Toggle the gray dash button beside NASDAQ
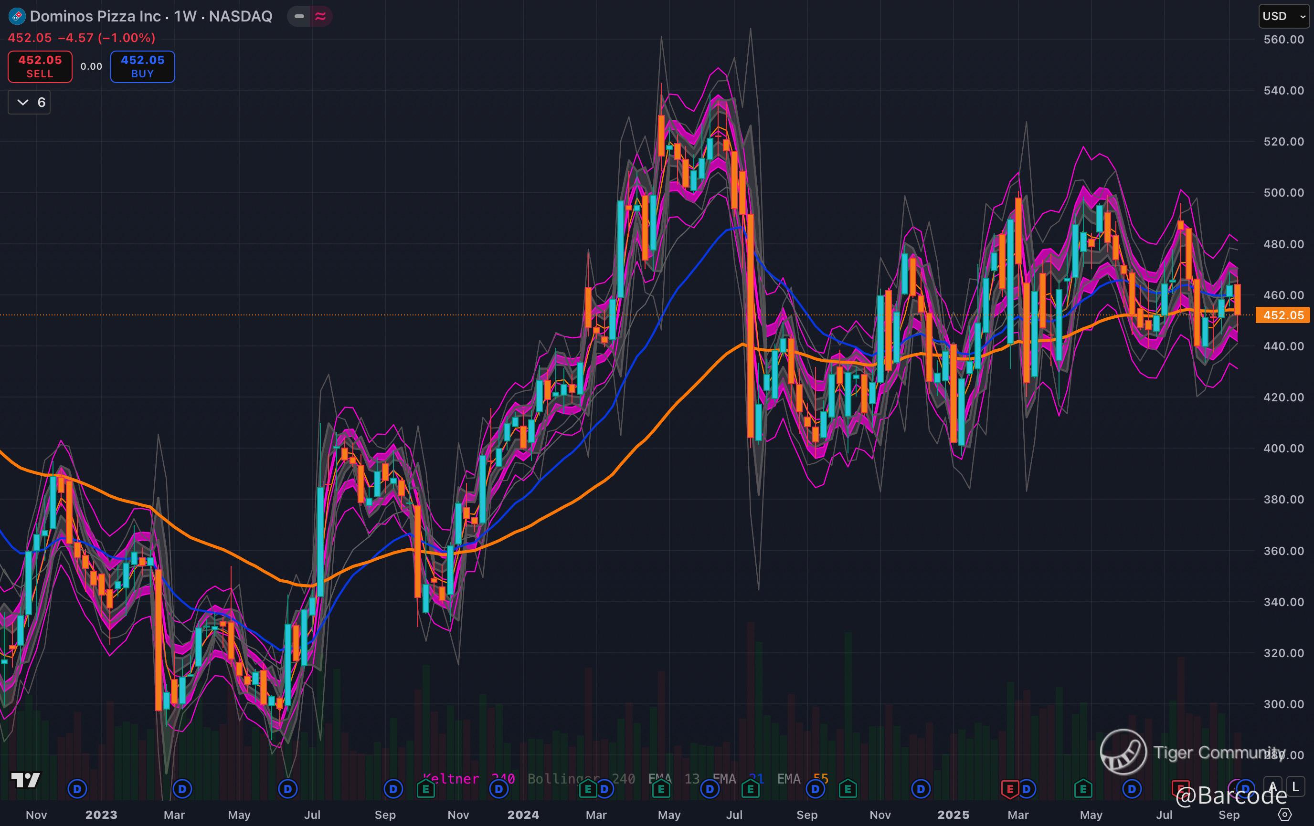This screenshot has height=826, width=1314. click(x=299, y=16)
